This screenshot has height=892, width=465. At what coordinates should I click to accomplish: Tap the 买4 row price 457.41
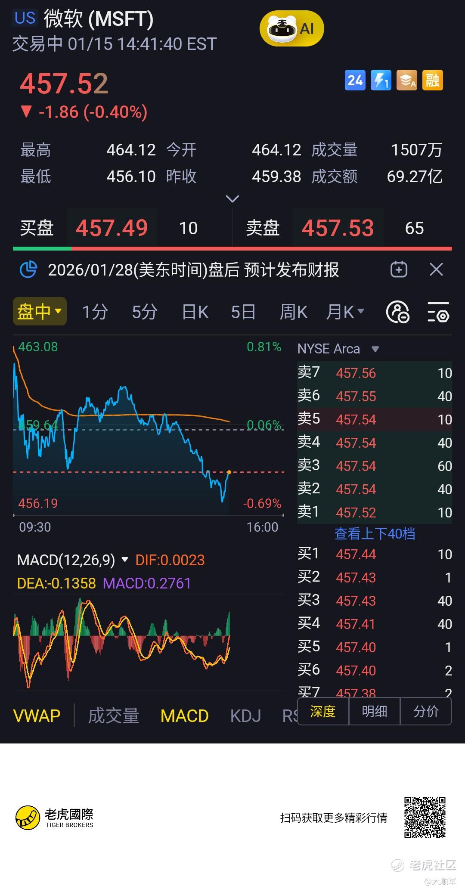point(356,624)
